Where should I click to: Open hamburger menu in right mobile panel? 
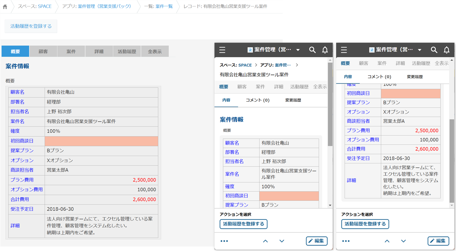(x=344, y=50)
